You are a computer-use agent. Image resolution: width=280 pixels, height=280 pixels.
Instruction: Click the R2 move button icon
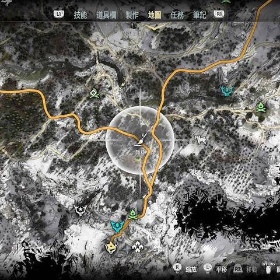pyautogui.click(x=238, y=269)
